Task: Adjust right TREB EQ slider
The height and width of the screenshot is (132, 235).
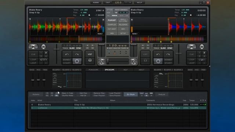Action: point(202,80)
